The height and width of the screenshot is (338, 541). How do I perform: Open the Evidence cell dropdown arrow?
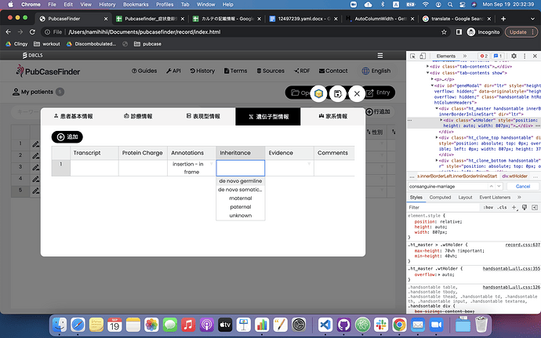click(309, 164)
